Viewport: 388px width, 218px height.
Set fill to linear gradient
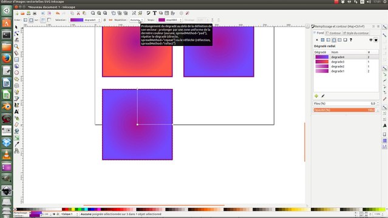point(328,40)
